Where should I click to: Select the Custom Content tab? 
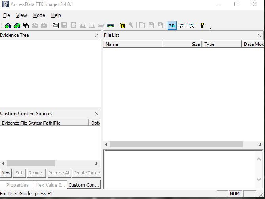click(x=84, y=185)
